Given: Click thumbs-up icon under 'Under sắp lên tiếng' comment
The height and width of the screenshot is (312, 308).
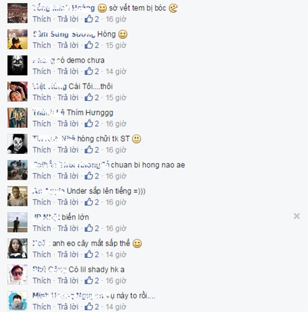Looking at the screenshot, I should click(89, 202).
